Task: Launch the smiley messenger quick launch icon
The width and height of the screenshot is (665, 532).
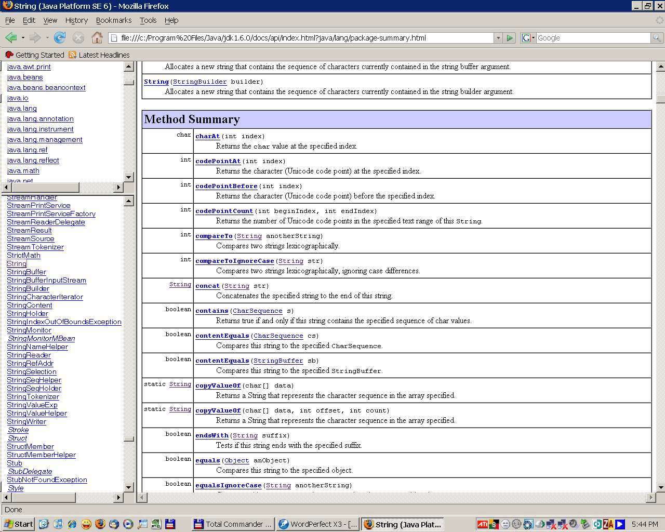Action: coord(86,524)
